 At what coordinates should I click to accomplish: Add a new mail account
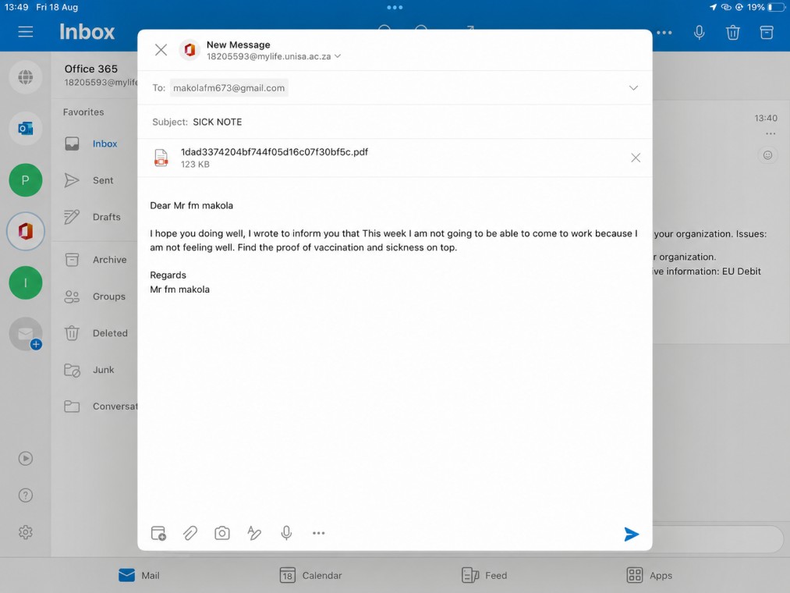point(25,334)
